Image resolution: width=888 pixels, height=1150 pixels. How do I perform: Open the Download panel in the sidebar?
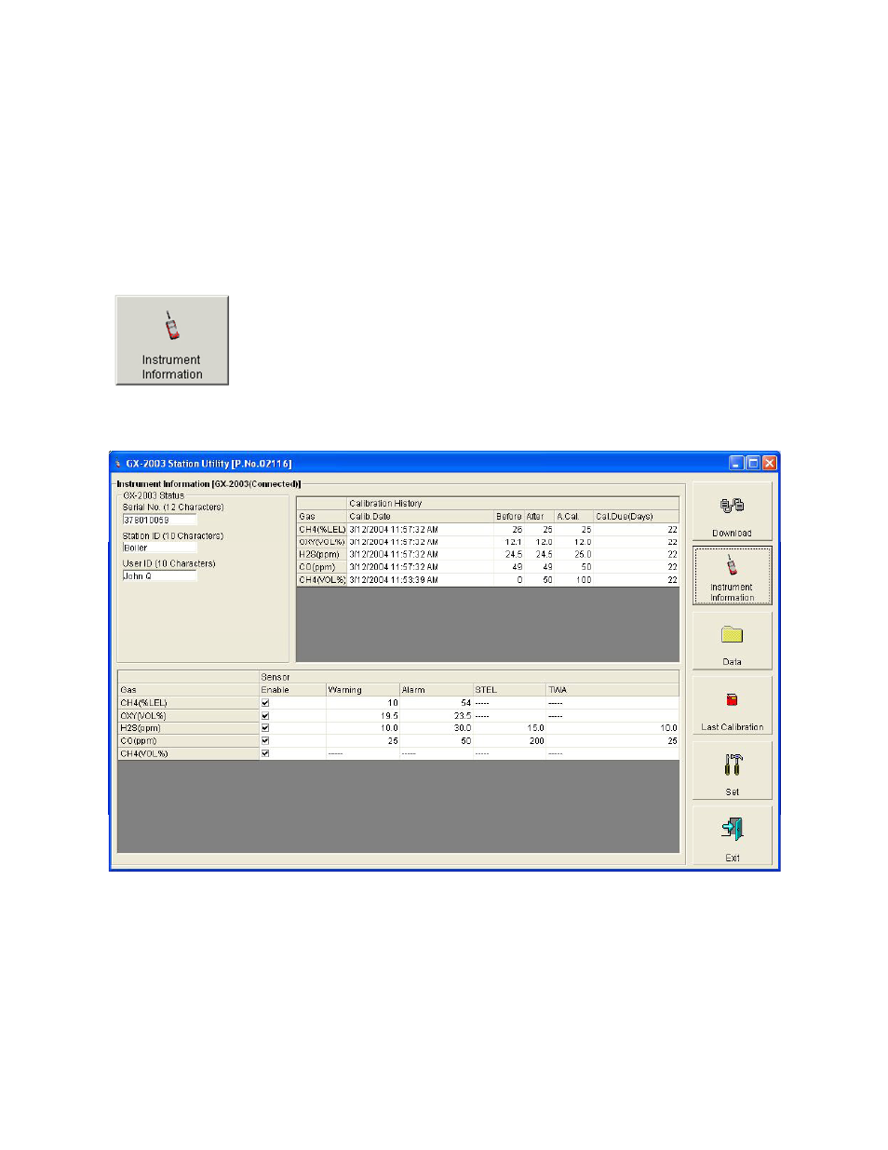(732, 511)
